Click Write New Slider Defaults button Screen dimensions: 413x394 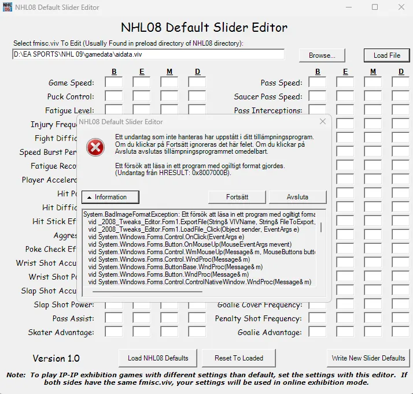coord(368,358)
